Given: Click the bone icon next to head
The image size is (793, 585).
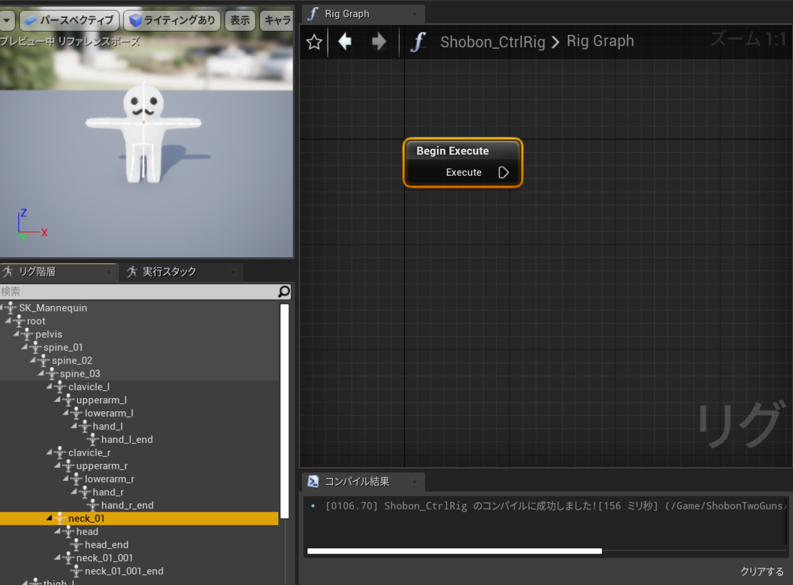Looking at the screenshot, I should click(69, 531).
